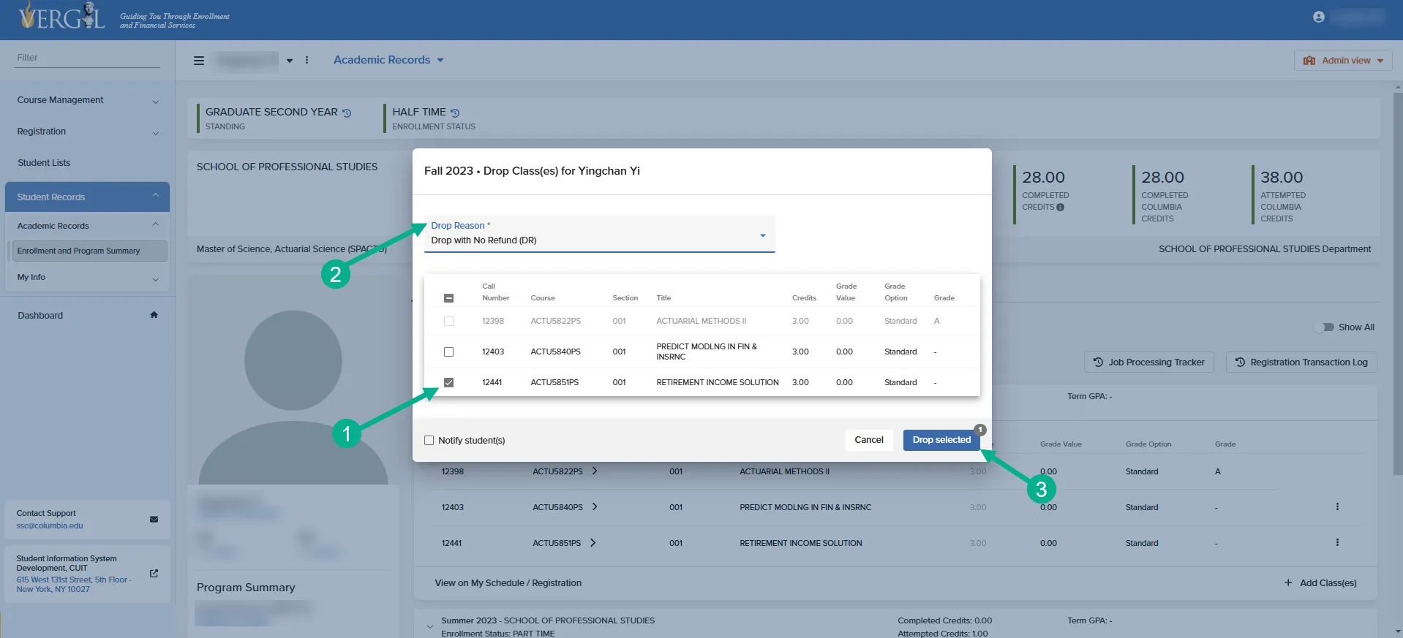
Task: Expand the Summer 2023 term section
Action: (x=429, y=626)
